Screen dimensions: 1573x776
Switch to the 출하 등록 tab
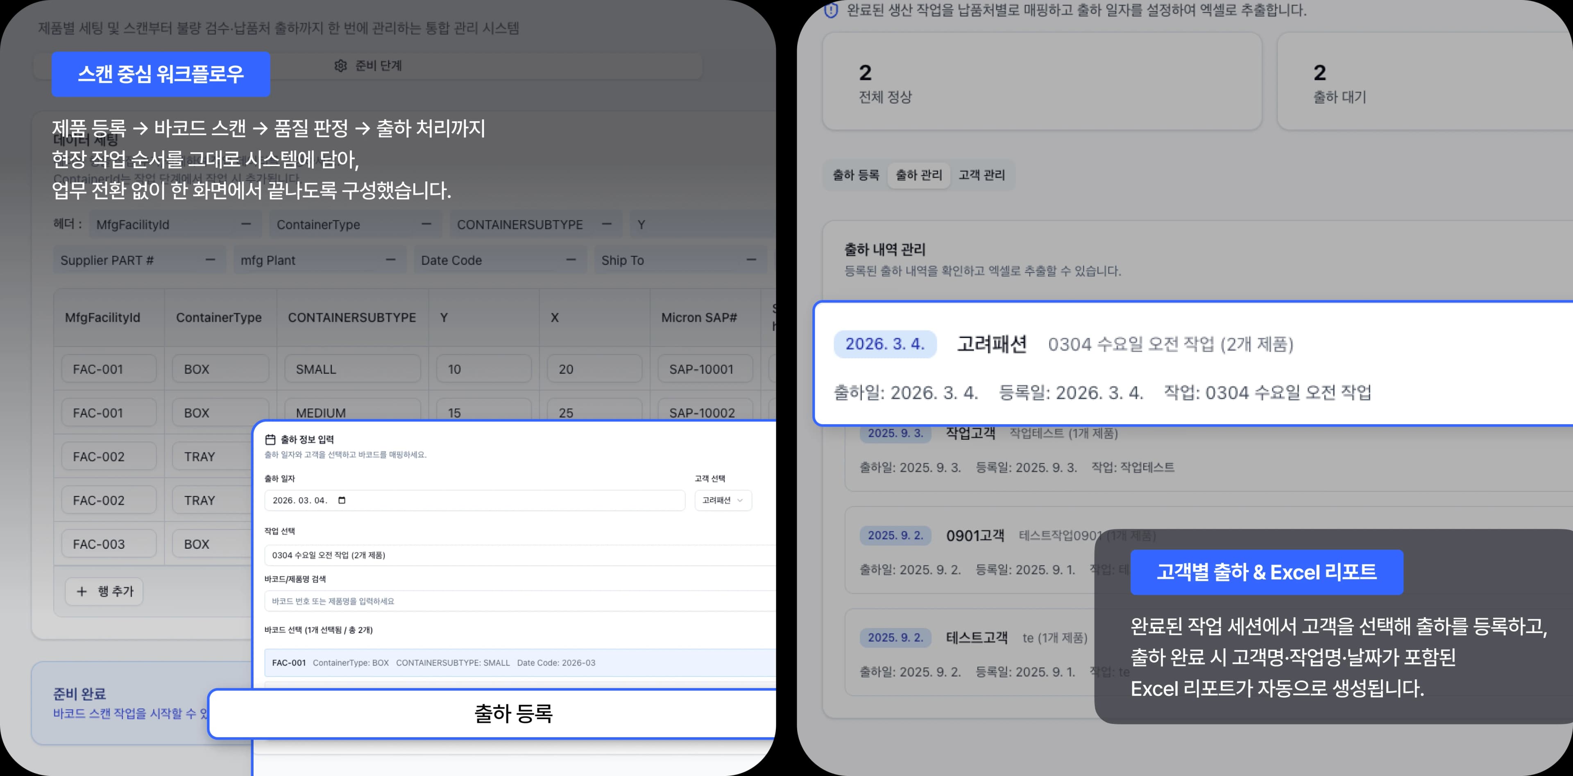coord(855,175)
